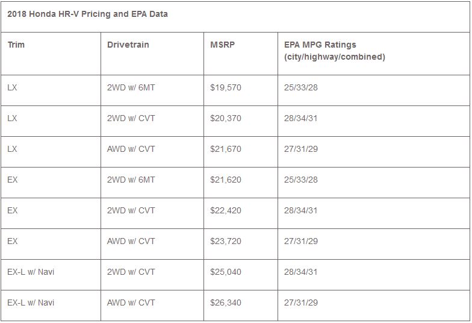
Task: Click the $23,720 MSRP value
Action: [226, 241]
